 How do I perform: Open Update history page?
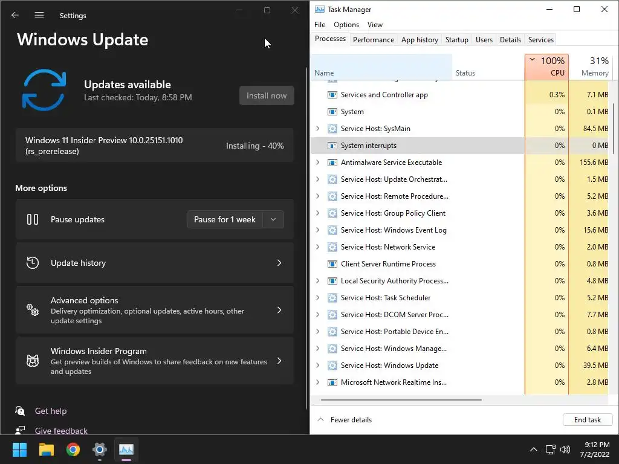(x=154, y=263)
